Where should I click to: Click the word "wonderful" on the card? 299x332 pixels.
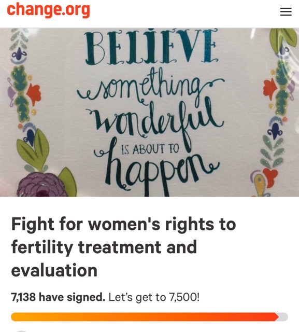point(156,118)
